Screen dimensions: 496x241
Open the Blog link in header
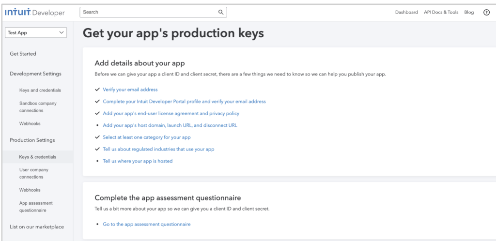[469, 12]
